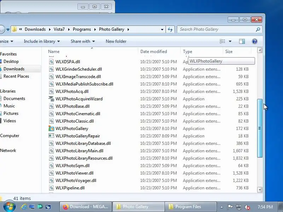The width and height of the screenshot is (283, 212).
Task: Switch to Photo Gallery taskbar window
Action: [139, 207]
